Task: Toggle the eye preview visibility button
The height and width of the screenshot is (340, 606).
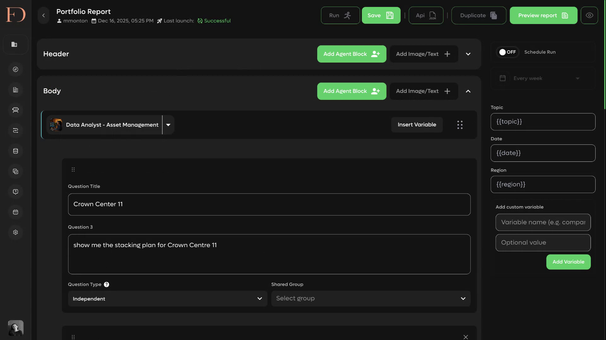Action: point(589,15)
